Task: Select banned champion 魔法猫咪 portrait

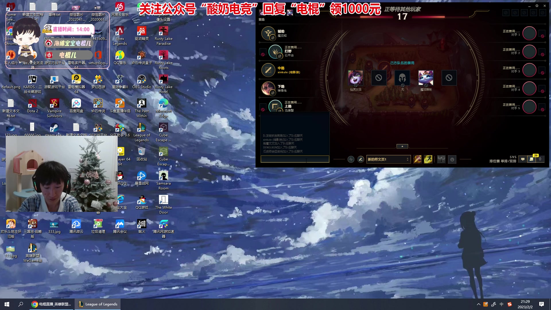Action: [x=426, y=78]
